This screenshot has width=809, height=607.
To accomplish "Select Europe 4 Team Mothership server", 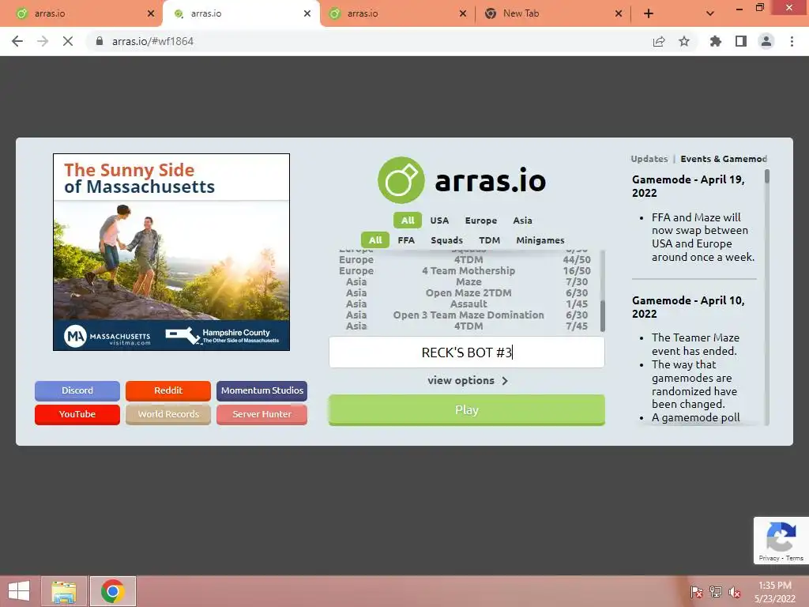I will point(465,270).
